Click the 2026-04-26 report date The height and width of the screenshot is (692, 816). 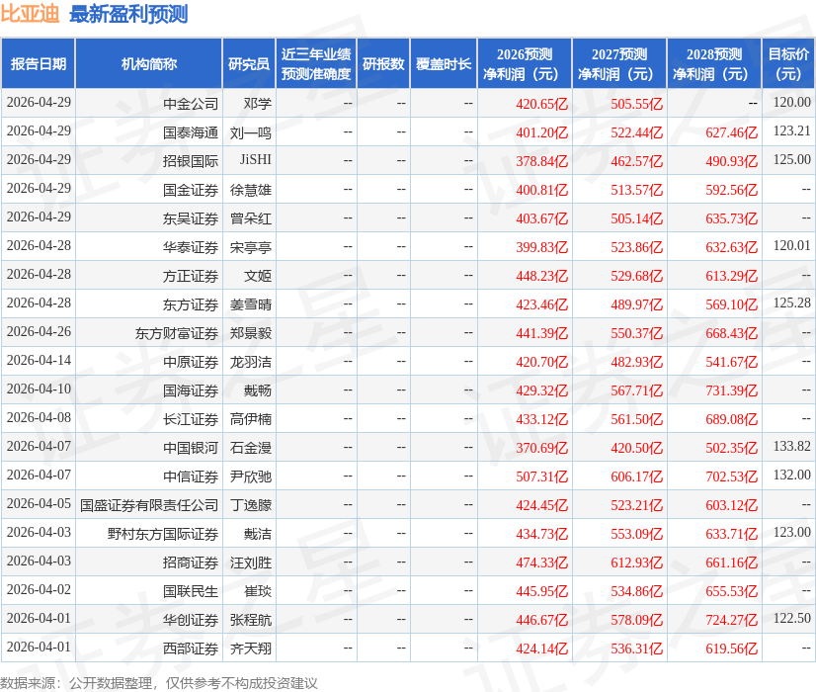click(x=39, y=331)
